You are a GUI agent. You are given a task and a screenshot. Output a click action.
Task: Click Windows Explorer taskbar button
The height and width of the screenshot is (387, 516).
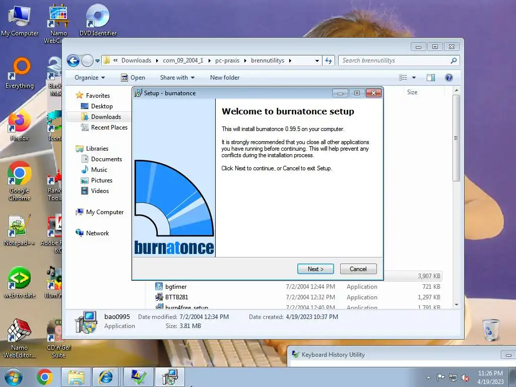76,377
